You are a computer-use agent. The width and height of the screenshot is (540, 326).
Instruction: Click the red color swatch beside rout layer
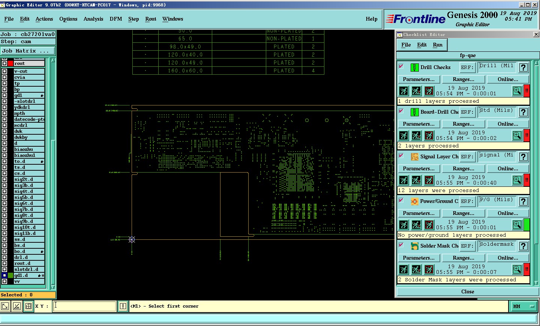[10, 63]
